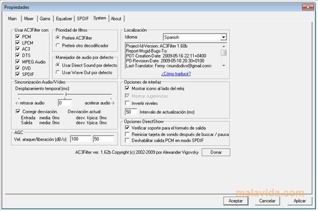
Task: Enable Deshabilitar salida PCM en modo SPDIF
Action: pyautogui.click(x=127, y=140)
